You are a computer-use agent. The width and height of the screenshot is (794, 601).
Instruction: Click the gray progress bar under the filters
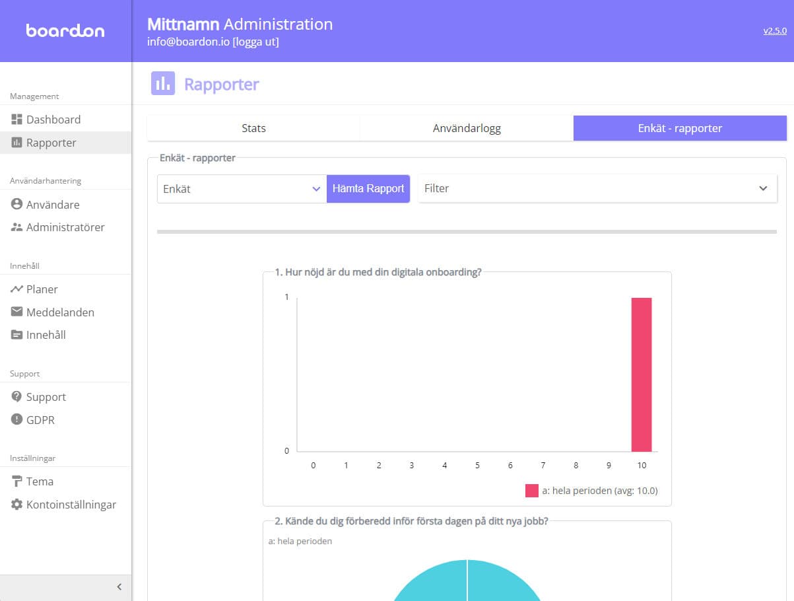tap(467, 232)
